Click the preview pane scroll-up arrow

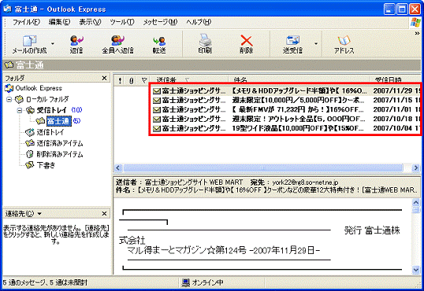click(x=416, y=202)
